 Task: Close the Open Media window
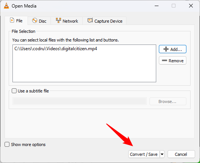tap(191, 6)
